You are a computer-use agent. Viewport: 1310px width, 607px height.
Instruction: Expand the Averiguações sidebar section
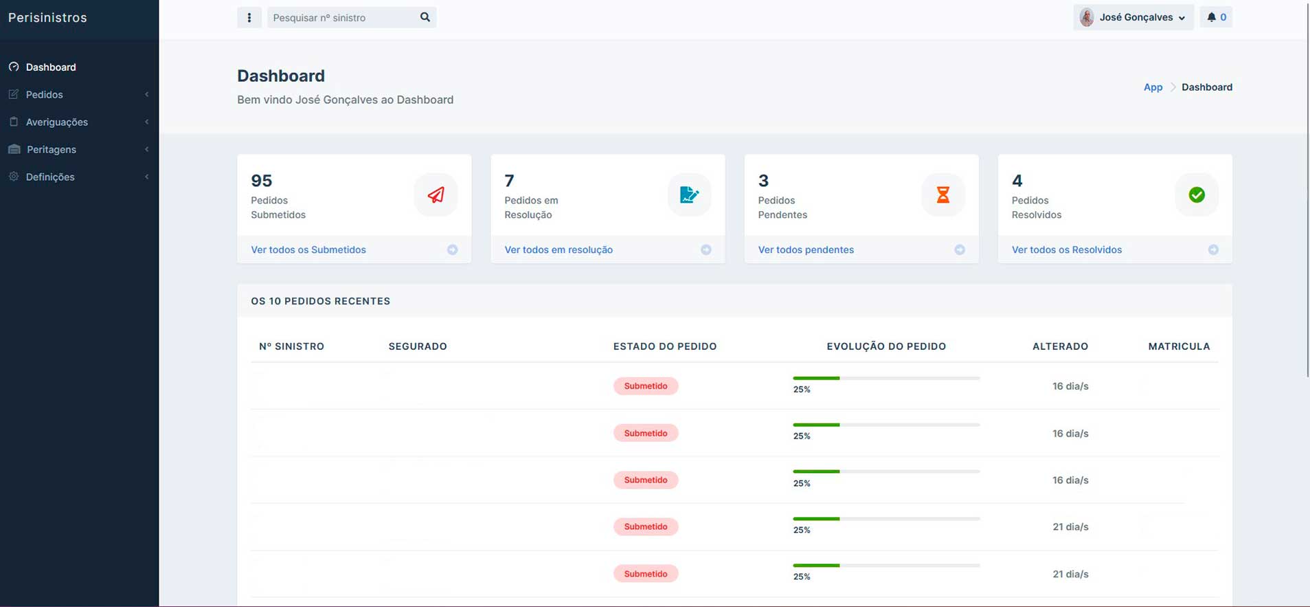[57, 122]
